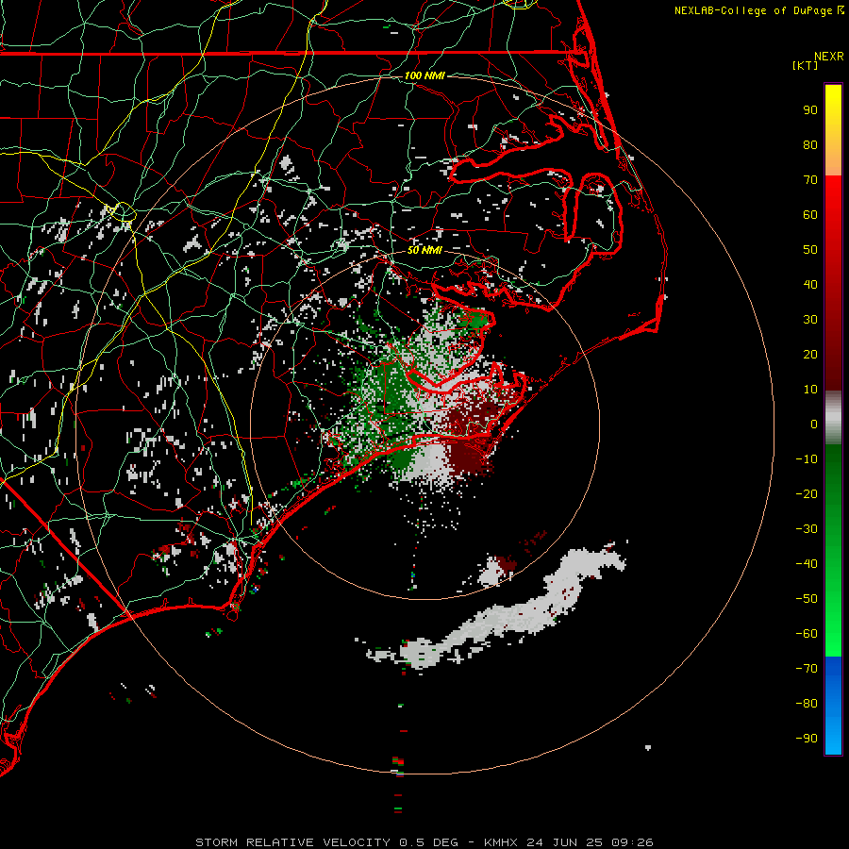Click the -90 knots scale label
The width and height of the screenshot is (849, 849).
[x=807, y=739]
